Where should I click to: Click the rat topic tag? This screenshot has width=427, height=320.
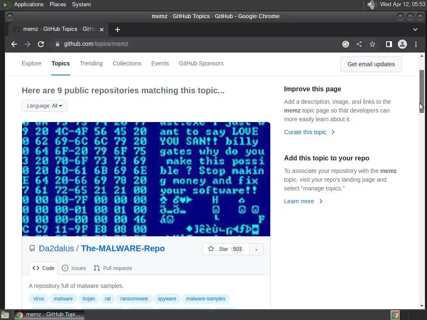coord(108,299)
